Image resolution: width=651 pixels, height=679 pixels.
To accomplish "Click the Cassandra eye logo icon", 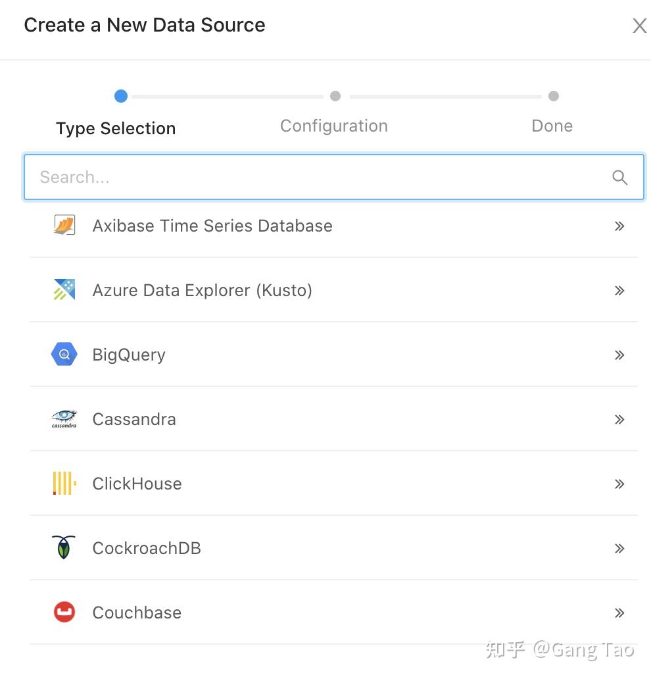I will click(x=64, y=419).
